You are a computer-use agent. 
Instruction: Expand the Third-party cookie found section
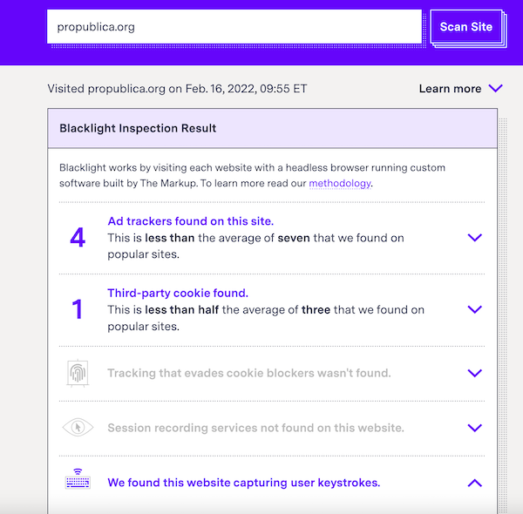(x=475, y=309)
